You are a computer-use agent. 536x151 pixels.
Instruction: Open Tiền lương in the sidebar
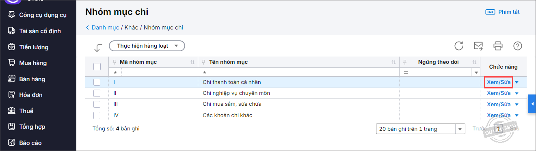click(34, 47)
